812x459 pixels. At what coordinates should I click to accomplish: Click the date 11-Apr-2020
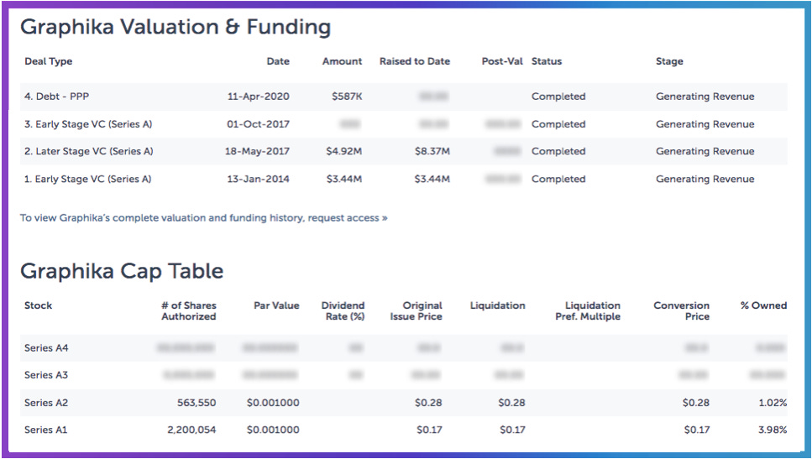click(259, 96)
